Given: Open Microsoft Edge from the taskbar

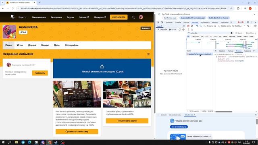Looking at the screenshot, I should [29, 142].
